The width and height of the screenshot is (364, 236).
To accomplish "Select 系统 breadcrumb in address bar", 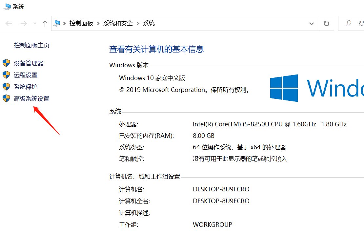I will tap(149, 23).
